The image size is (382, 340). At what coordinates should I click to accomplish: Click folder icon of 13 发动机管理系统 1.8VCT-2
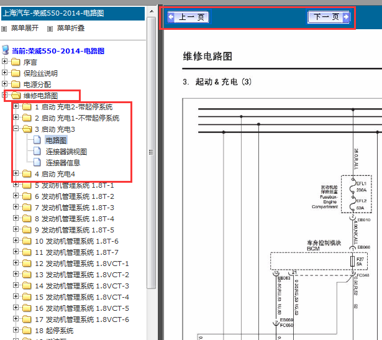click(27, 275)
